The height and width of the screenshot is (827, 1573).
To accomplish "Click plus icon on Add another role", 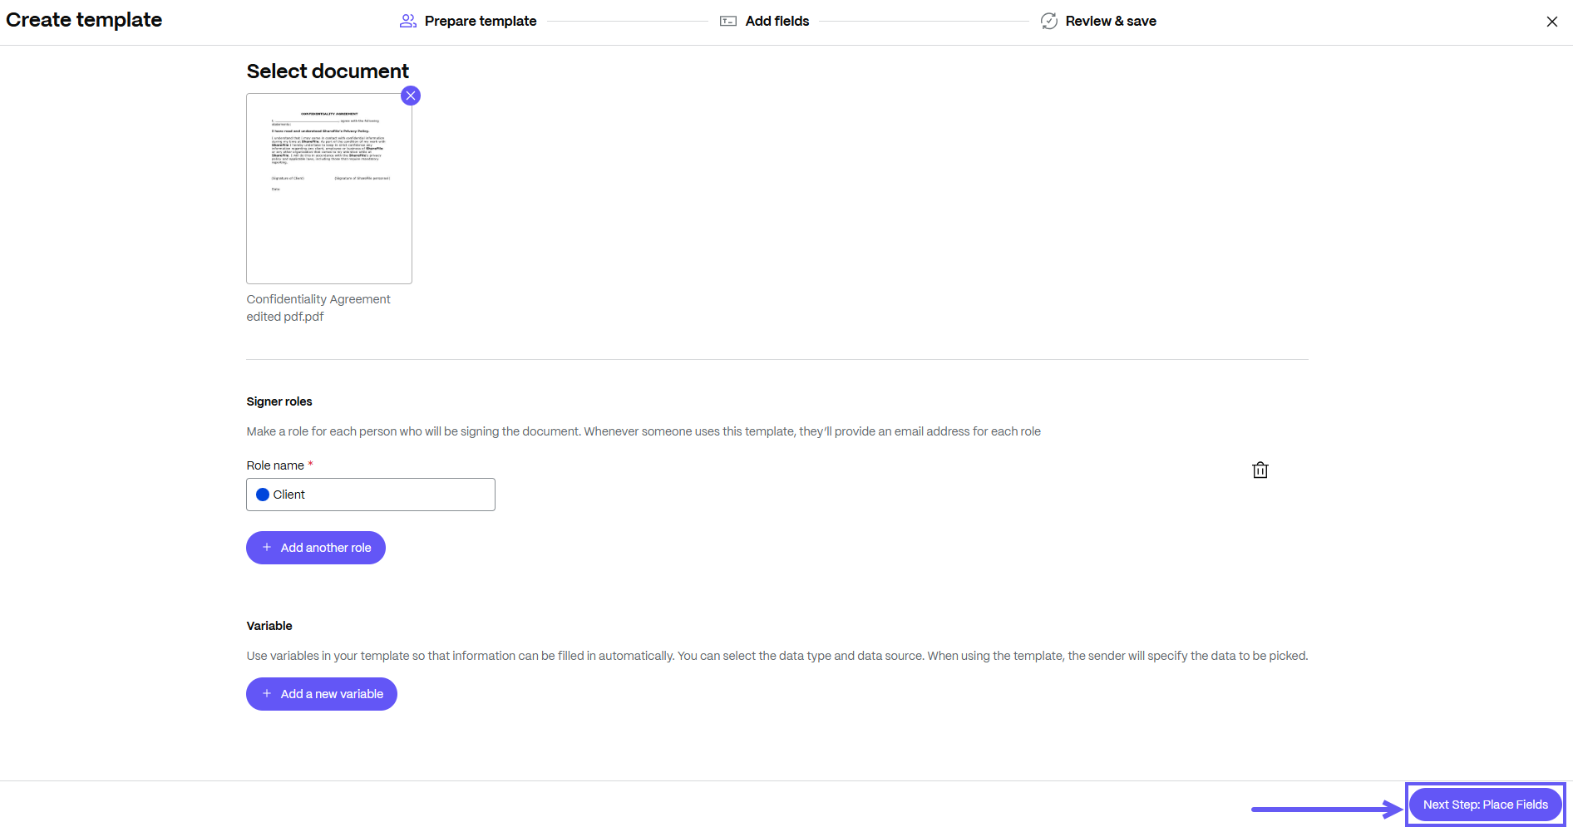I will tap(267, 548).
